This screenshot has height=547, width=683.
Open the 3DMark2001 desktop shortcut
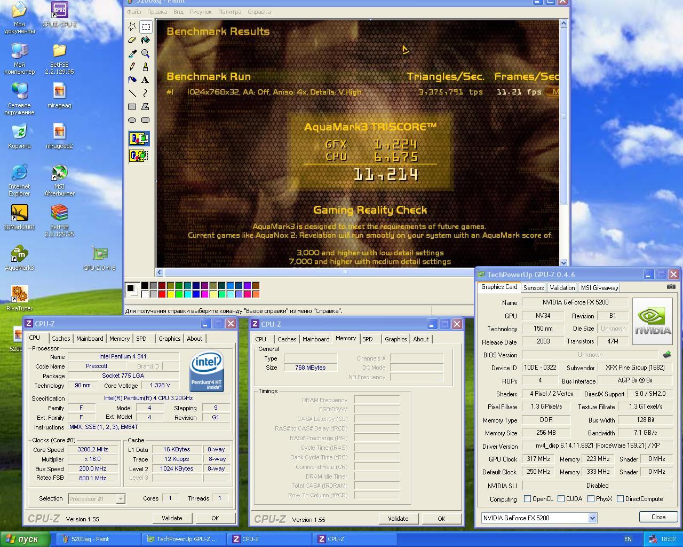pyautogui.click(x=19, y=218)
